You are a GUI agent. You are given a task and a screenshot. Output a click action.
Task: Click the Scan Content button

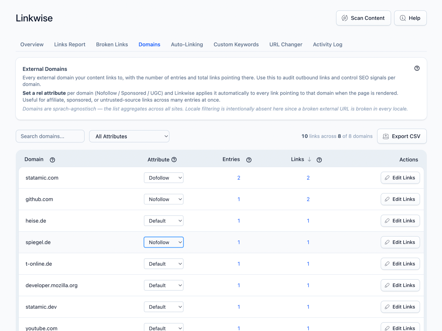(x=363, y=18)
